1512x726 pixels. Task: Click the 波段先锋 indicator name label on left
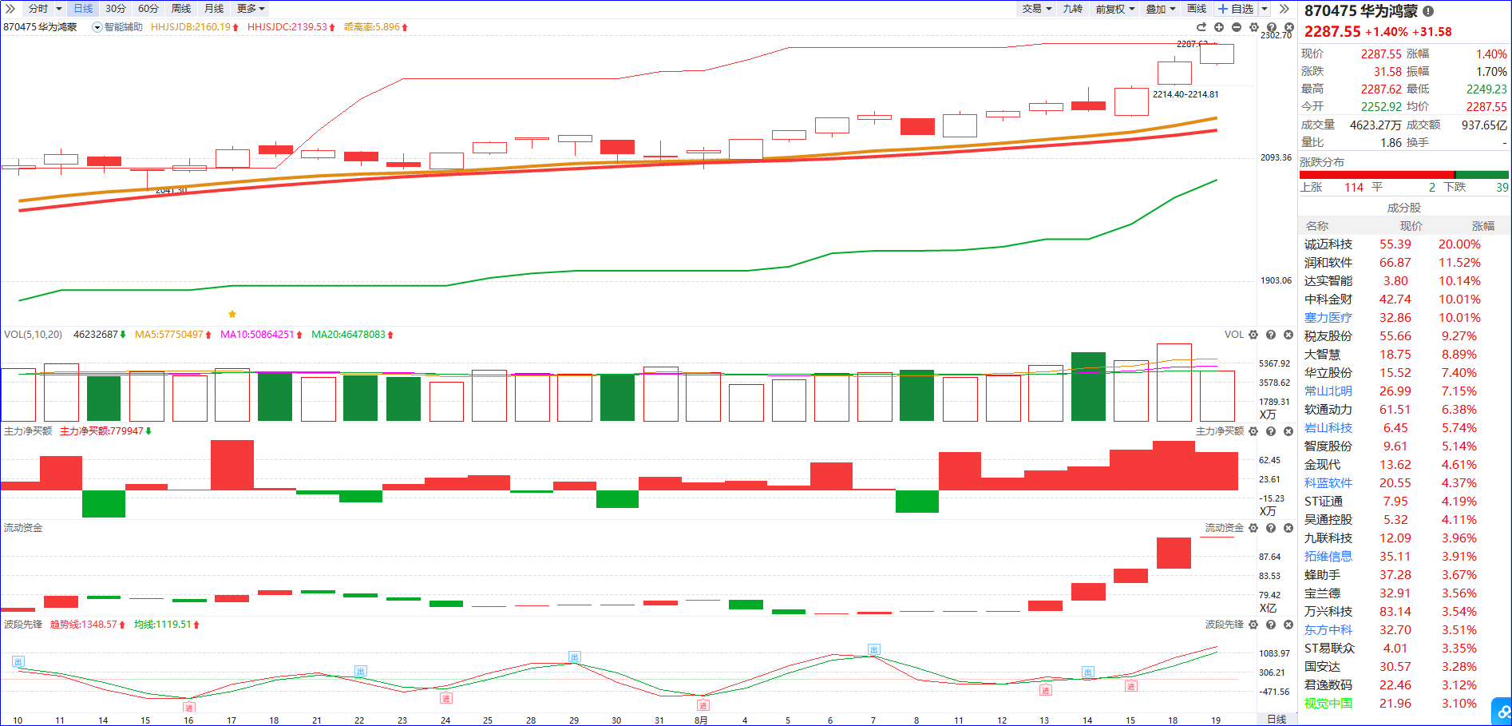[x=23, y=625]
